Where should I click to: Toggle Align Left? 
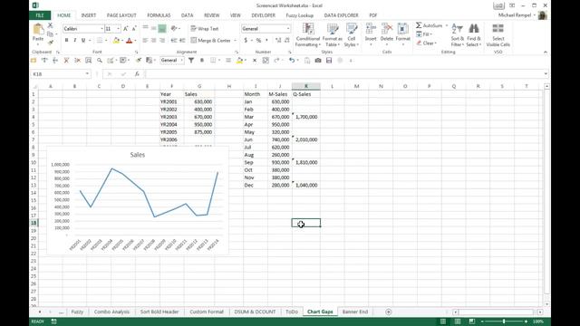145,40
